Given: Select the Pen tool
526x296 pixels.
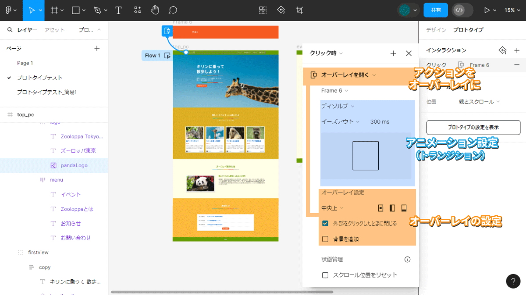Looking at the screenshot, I should [x=97, y=10].
